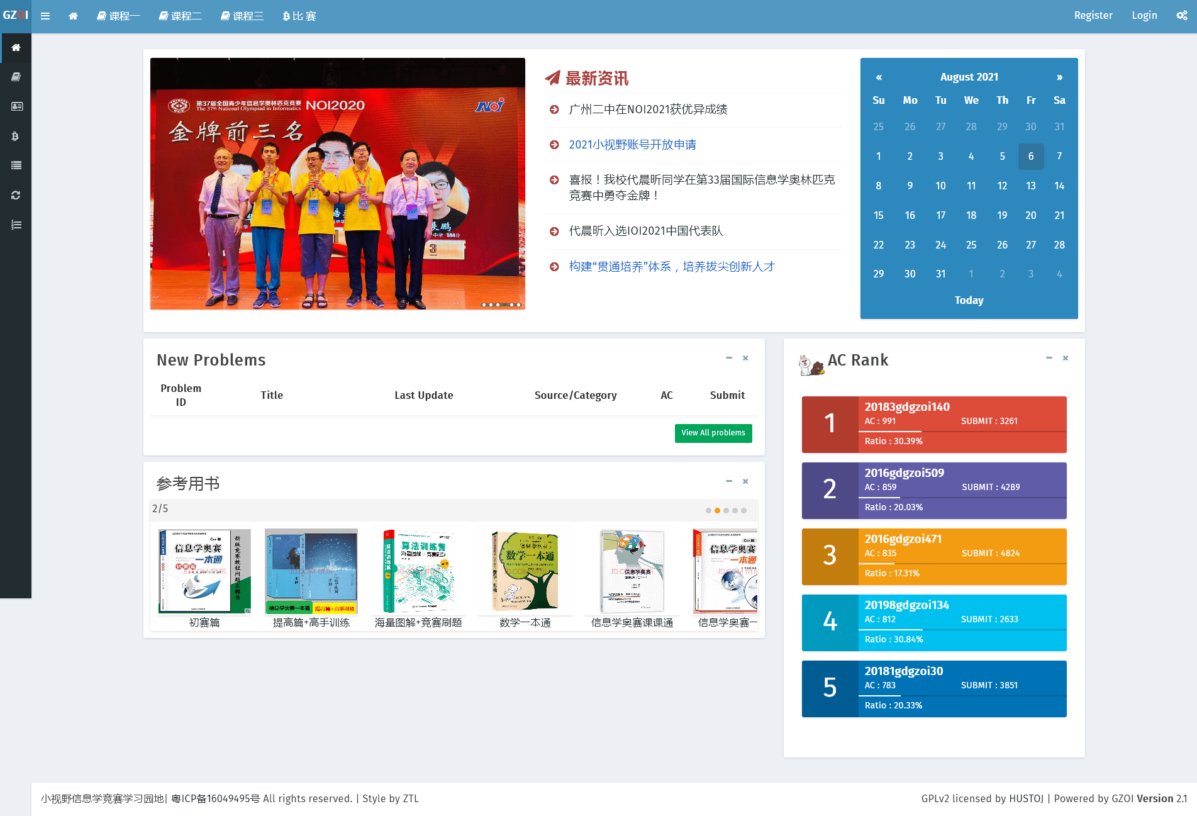This screenshot has height=816, width=1197.
Task: Close the 参考用书 panel
Action: pyautogui.click(x=745, y=481)
